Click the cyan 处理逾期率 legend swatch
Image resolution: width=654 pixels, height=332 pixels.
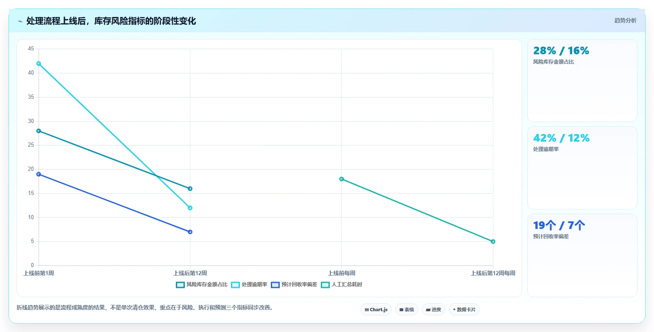click(235, 285)
